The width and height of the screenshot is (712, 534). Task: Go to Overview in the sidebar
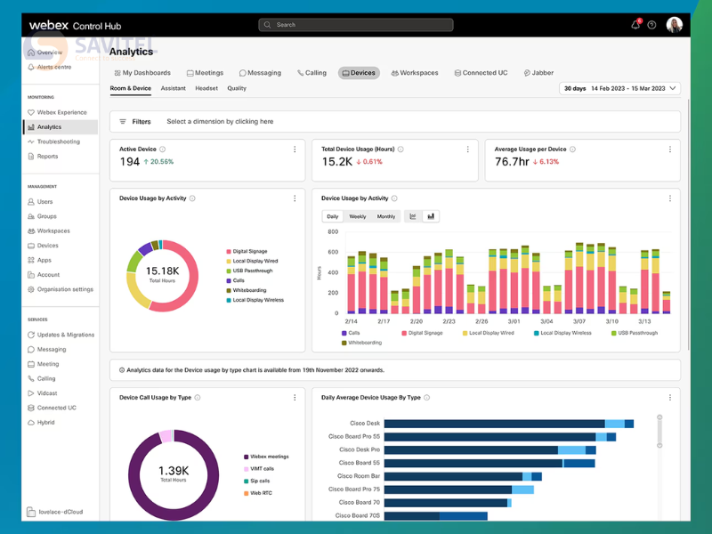tap(45, 53)
